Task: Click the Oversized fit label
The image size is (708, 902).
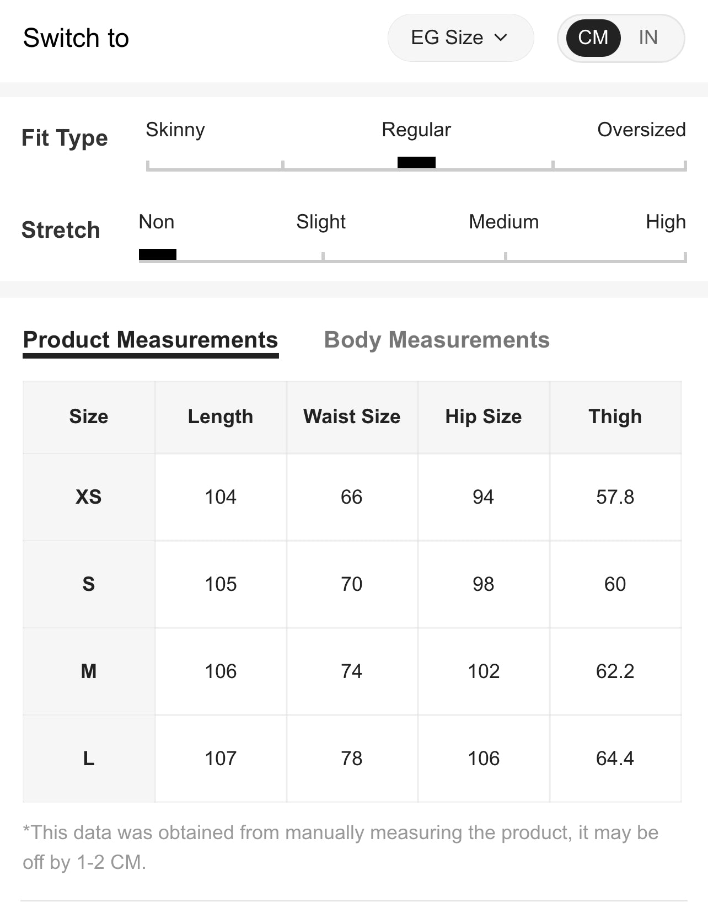Action: click(641, 130)
